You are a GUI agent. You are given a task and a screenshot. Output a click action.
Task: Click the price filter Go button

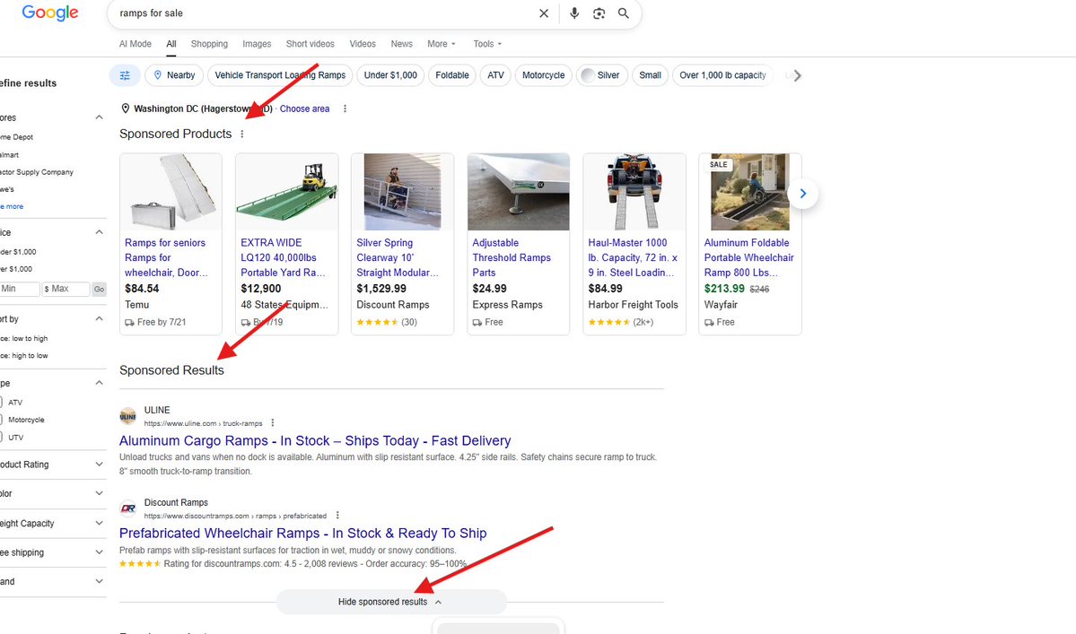(x=100, y=290)
